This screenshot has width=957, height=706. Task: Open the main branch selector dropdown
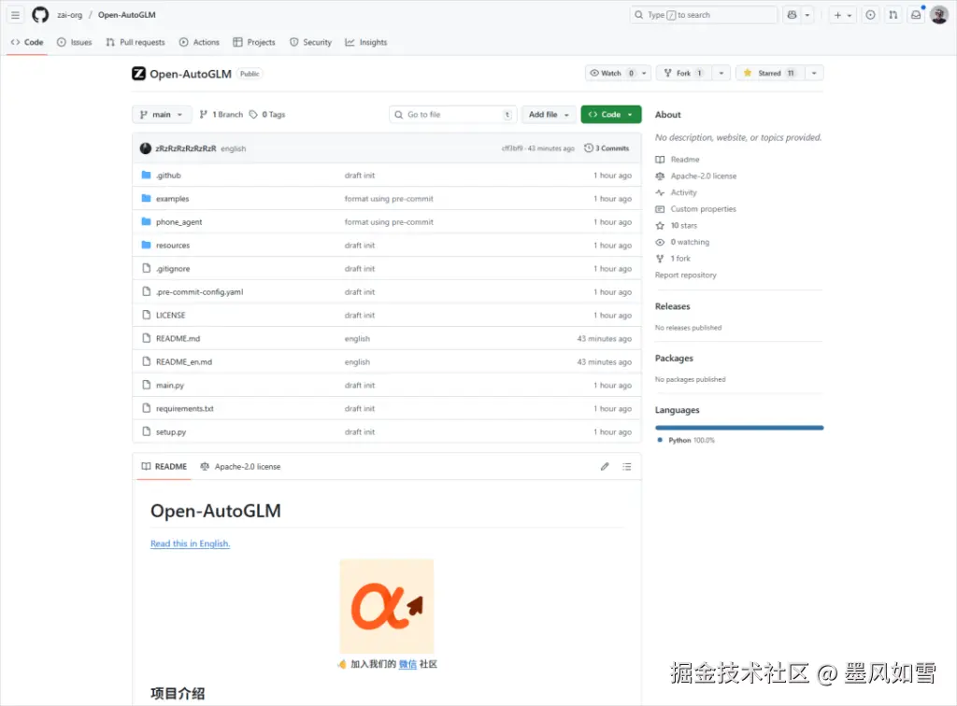click(161, 115)
